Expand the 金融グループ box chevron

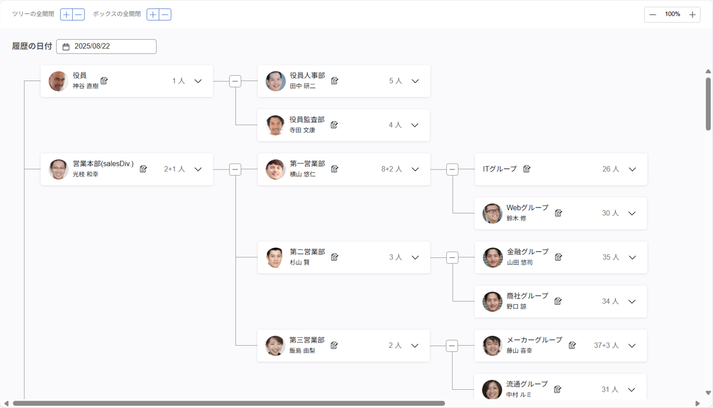(x=632, y=257)
